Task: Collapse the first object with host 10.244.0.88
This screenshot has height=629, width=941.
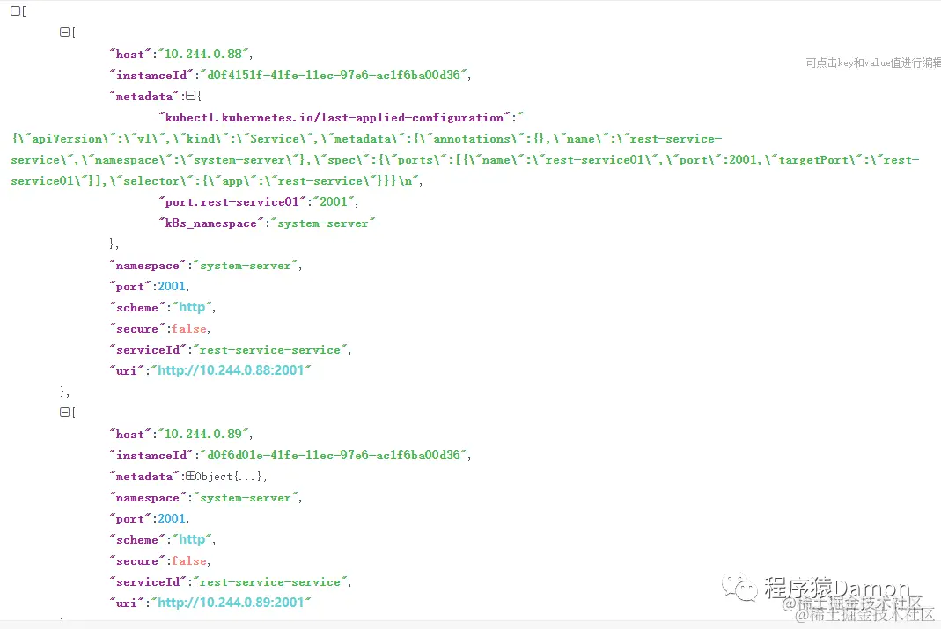Action: coord(64,33)
